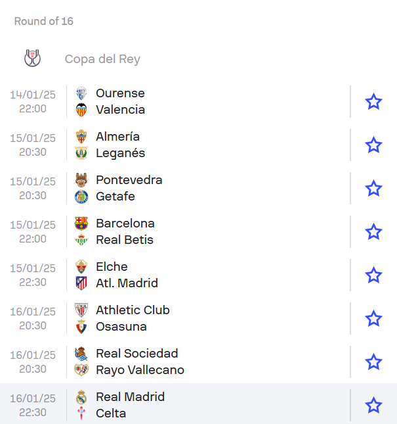The width and height of the screenshot is (397, 424).
Task: Open the Real Madrid vs Celta match row
Action: click(198, 405)
